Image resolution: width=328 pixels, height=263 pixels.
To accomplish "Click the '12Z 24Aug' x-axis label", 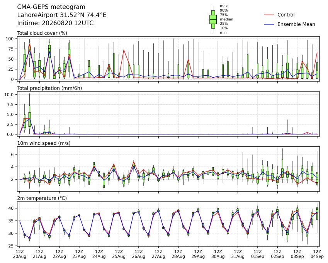I will (x=99, y=254).
